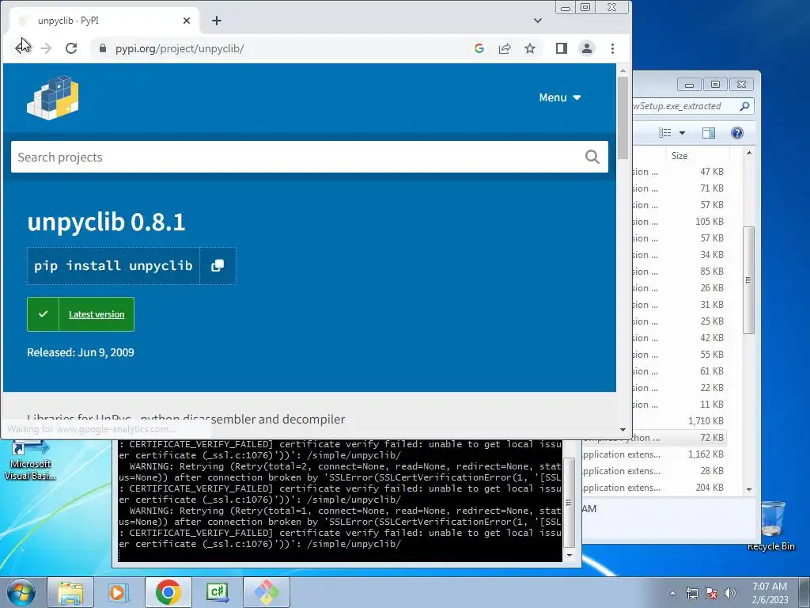The height and width of the screenshot is (608, 810).
Task: Open the Google icon in address bar
Action: click(479, 48)
